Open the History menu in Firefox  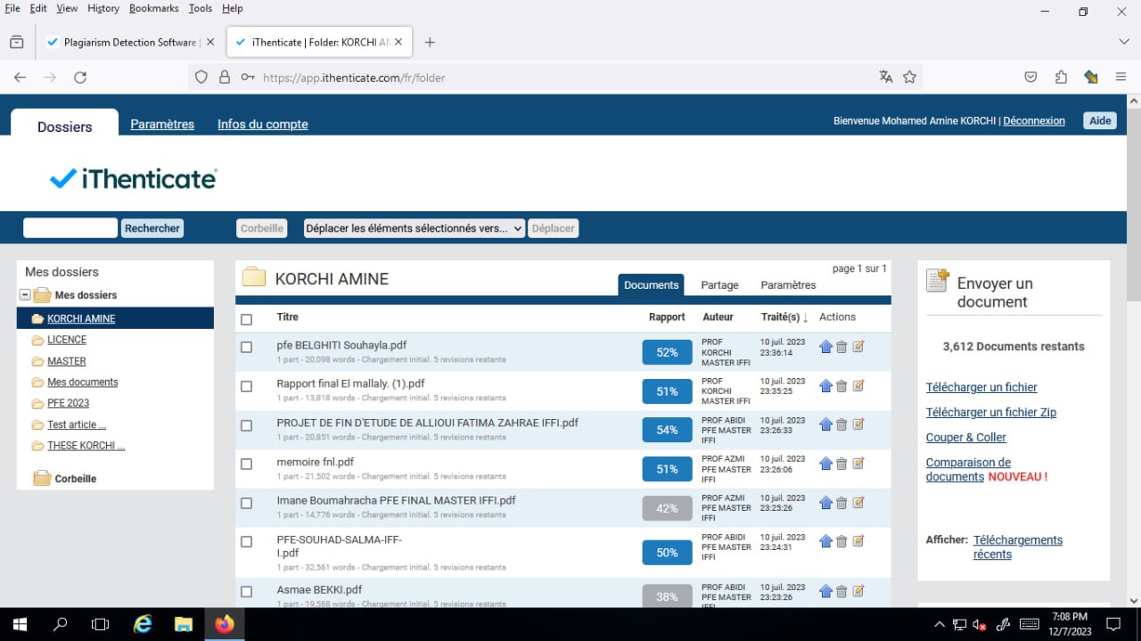[x=103, y=8]
